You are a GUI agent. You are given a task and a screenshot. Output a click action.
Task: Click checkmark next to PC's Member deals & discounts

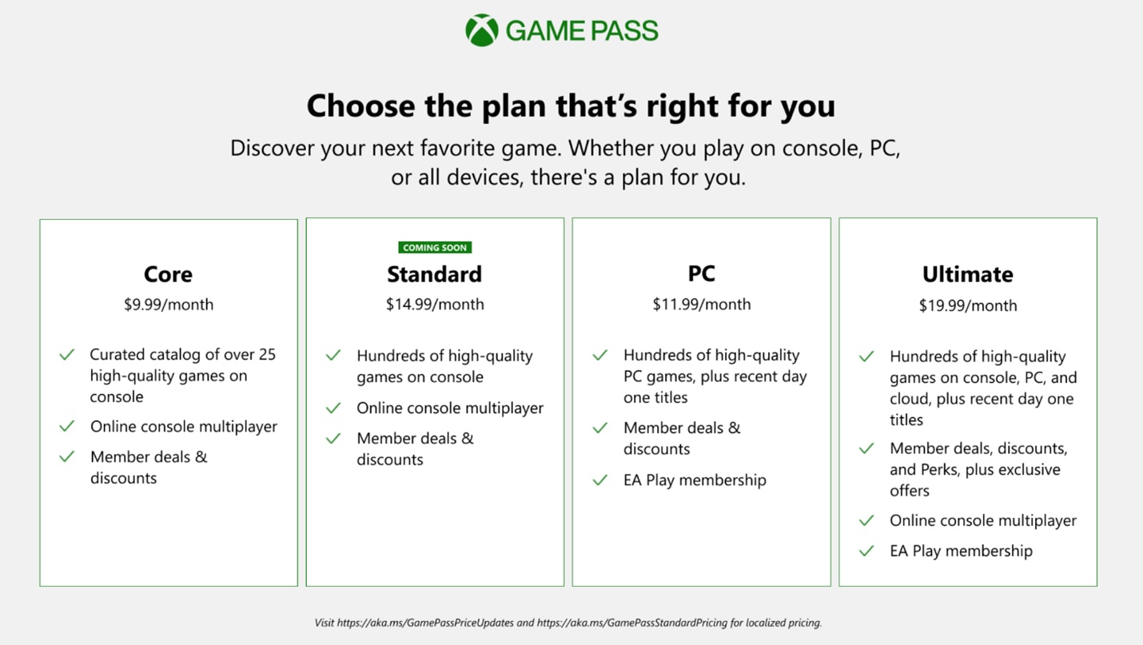(600, 428)
